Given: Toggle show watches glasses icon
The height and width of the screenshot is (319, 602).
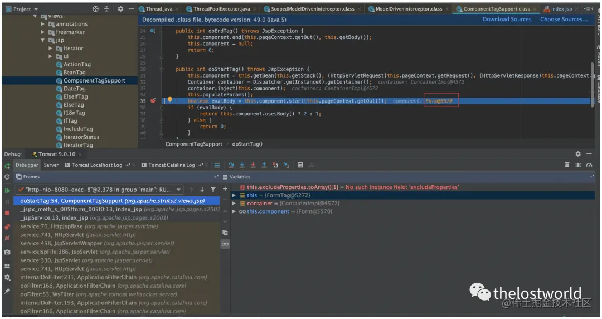Looking at the screenshot, I should 225,244.
